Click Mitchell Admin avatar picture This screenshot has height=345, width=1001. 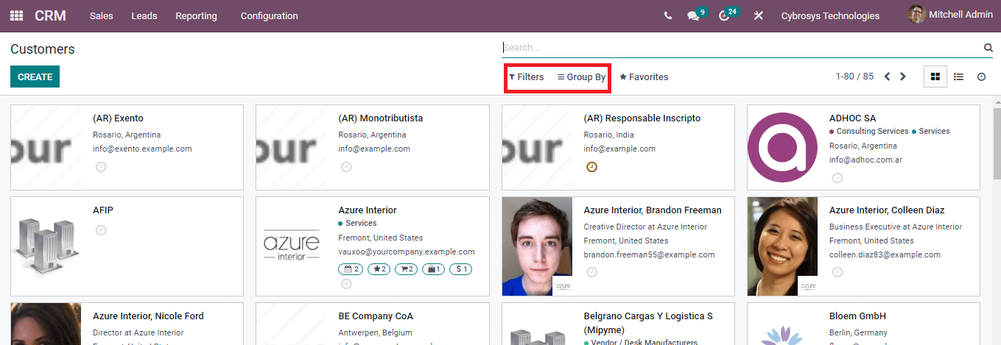916,15
